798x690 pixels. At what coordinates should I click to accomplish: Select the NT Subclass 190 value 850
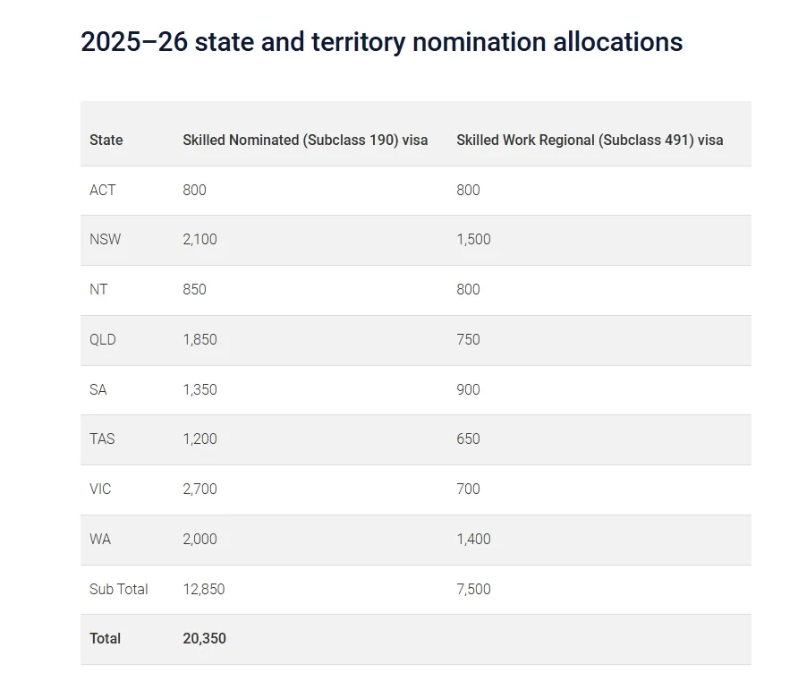(194, 290)
